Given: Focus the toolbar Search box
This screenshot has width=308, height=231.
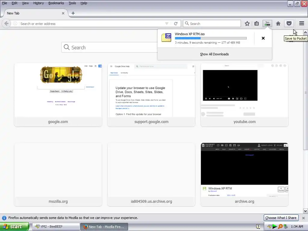Looking at the screenshot, I should point(212,23).
